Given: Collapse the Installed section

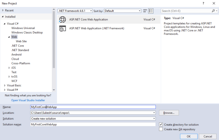Looking at the screenshot, I should [3, 17].
